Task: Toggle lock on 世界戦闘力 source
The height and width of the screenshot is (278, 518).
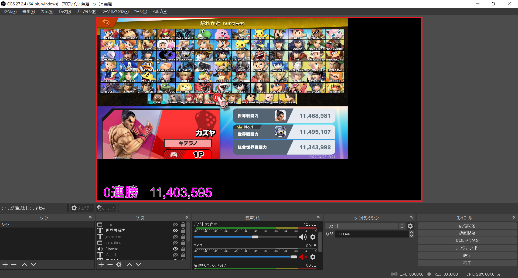Action: coord(183,230)
